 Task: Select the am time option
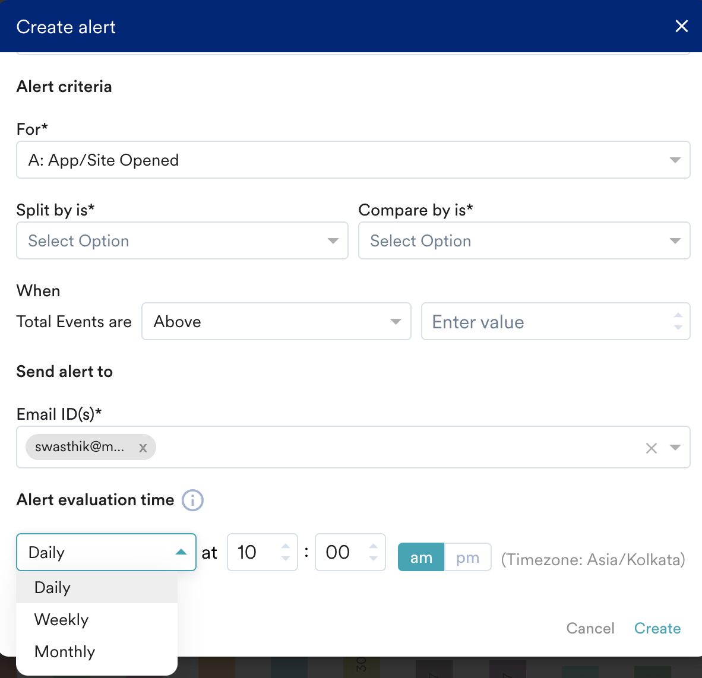point(421,557)
